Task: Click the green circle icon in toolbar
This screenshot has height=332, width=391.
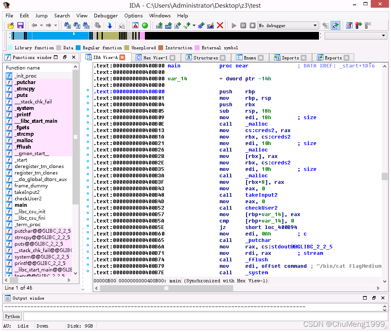Action: [145, 25]
